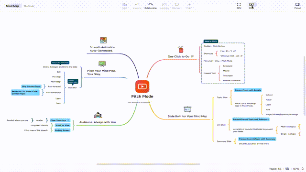
Task: Start Pitch mode from the toolbar
Action: pyautogui.click(x=251, y=6)
